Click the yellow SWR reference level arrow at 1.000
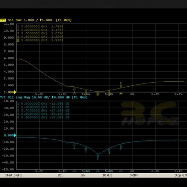The height and width of the screenshot is (187, 187). [x=15, y=92]
